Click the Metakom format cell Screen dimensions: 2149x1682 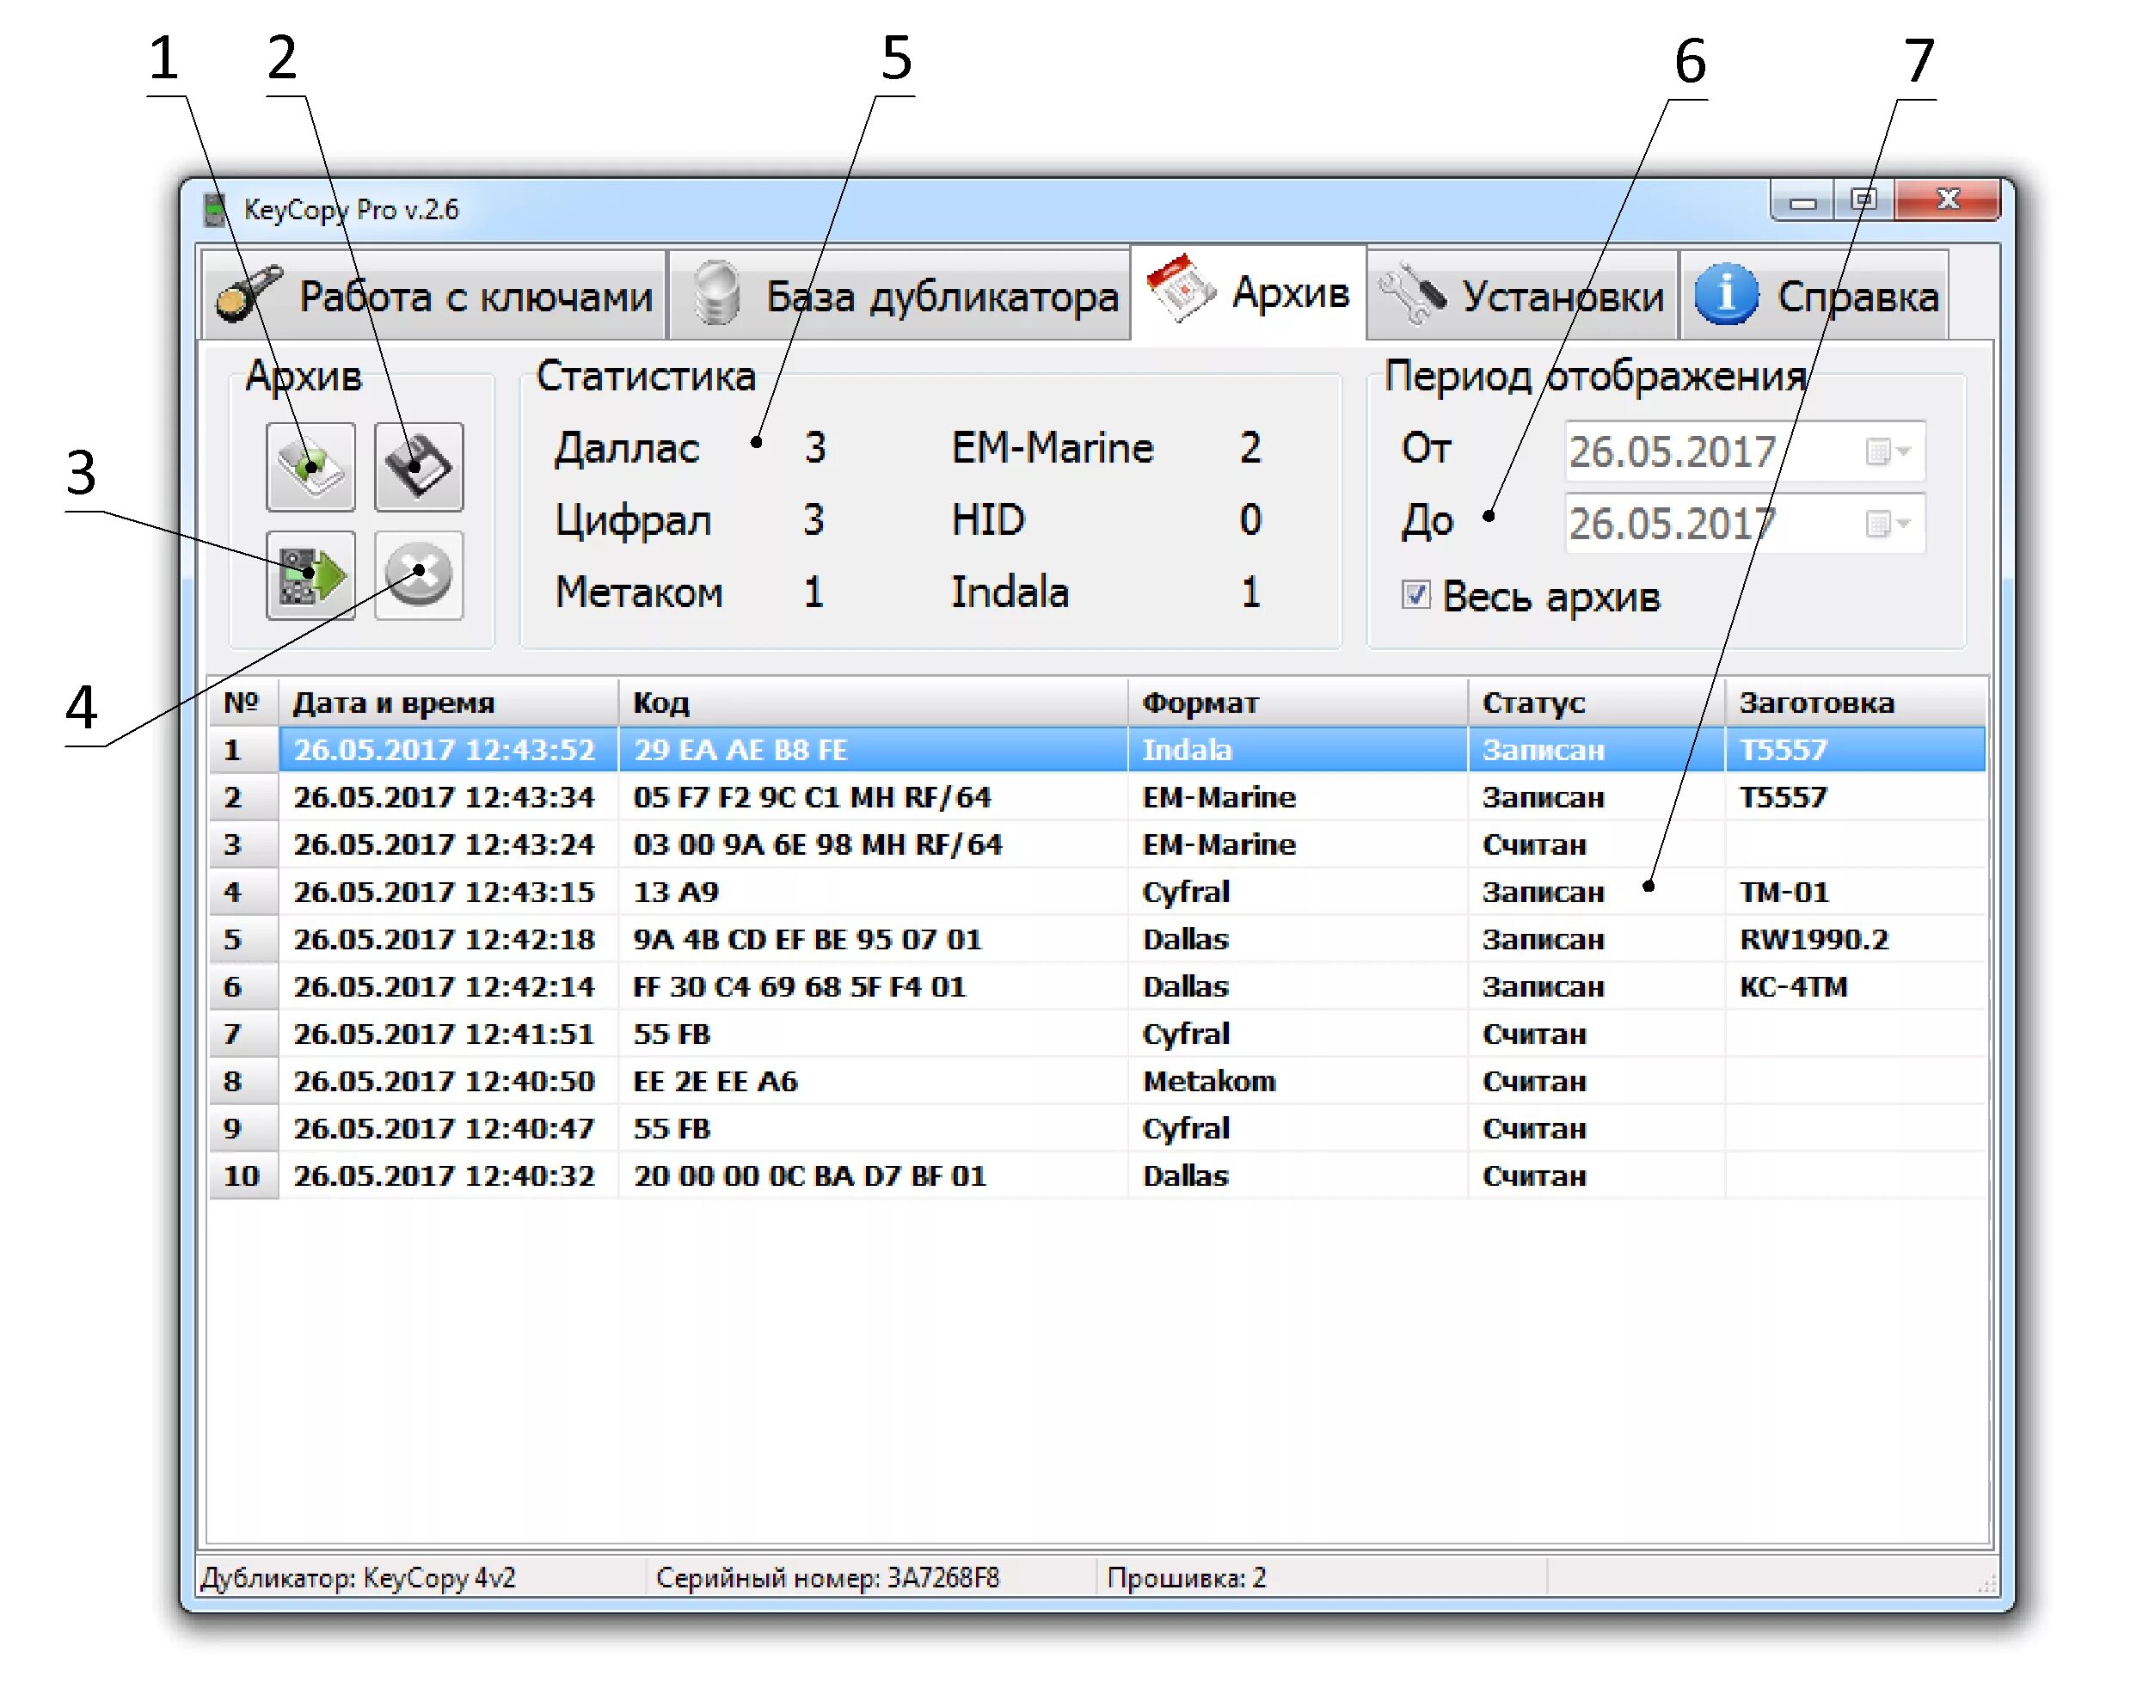click(x=1298, y=1081)
